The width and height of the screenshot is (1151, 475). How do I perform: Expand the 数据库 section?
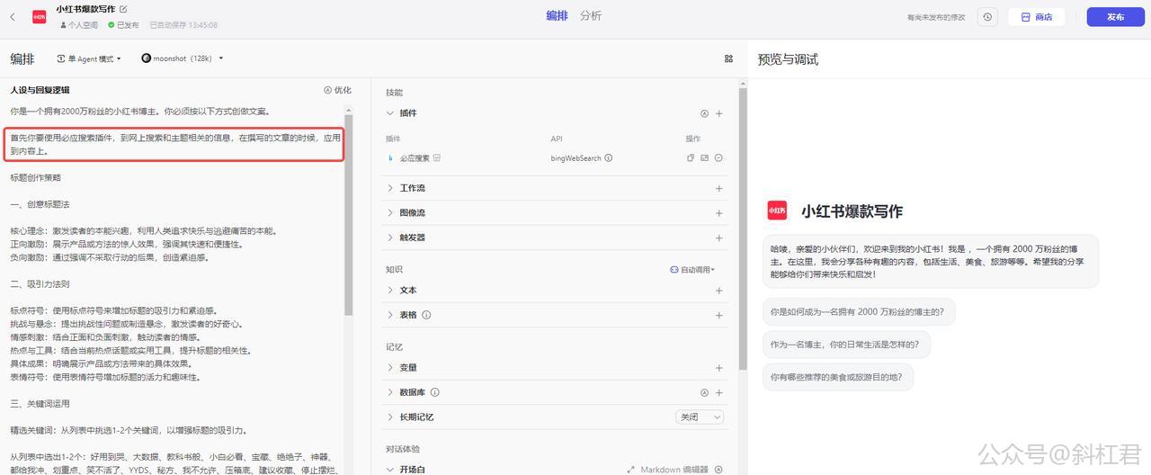pos(390,392)
